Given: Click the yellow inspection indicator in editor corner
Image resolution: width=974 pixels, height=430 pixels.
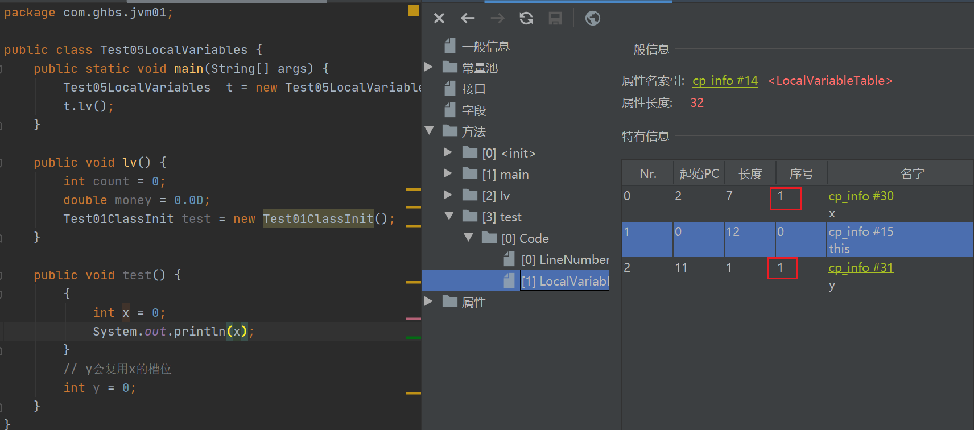Looking at the screenshot, I should (414, 10).
